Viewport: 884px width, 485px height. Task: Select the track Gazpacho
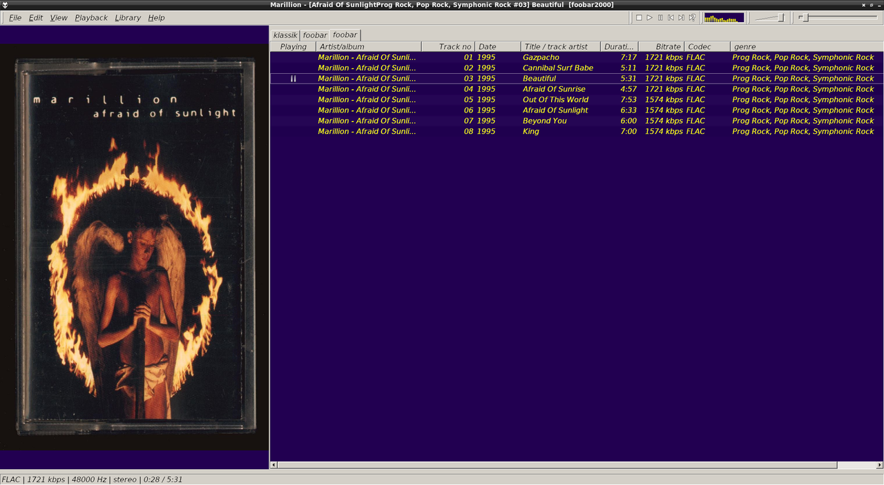[x=577, y=57]
